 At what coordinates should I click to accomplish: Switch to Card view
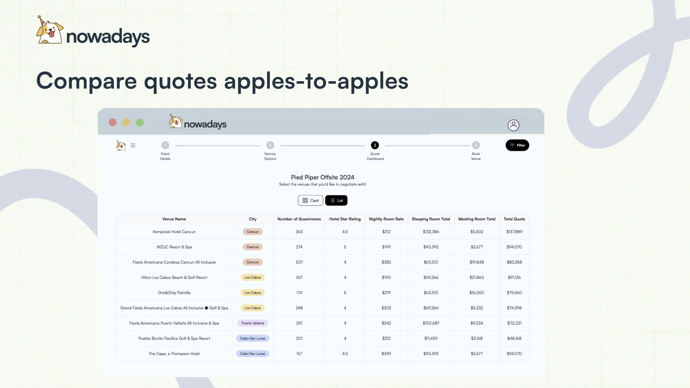[x=310, y=200]
